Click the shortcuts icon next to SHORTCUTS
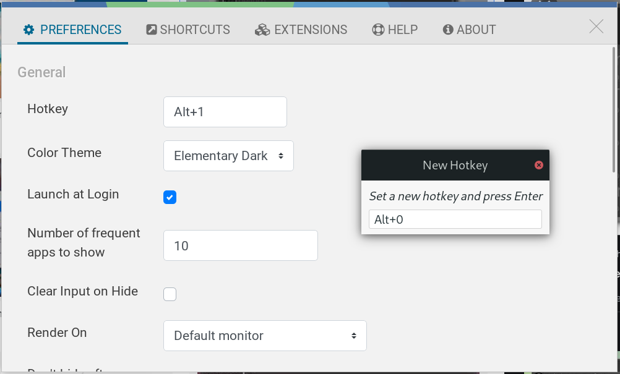 150,28
